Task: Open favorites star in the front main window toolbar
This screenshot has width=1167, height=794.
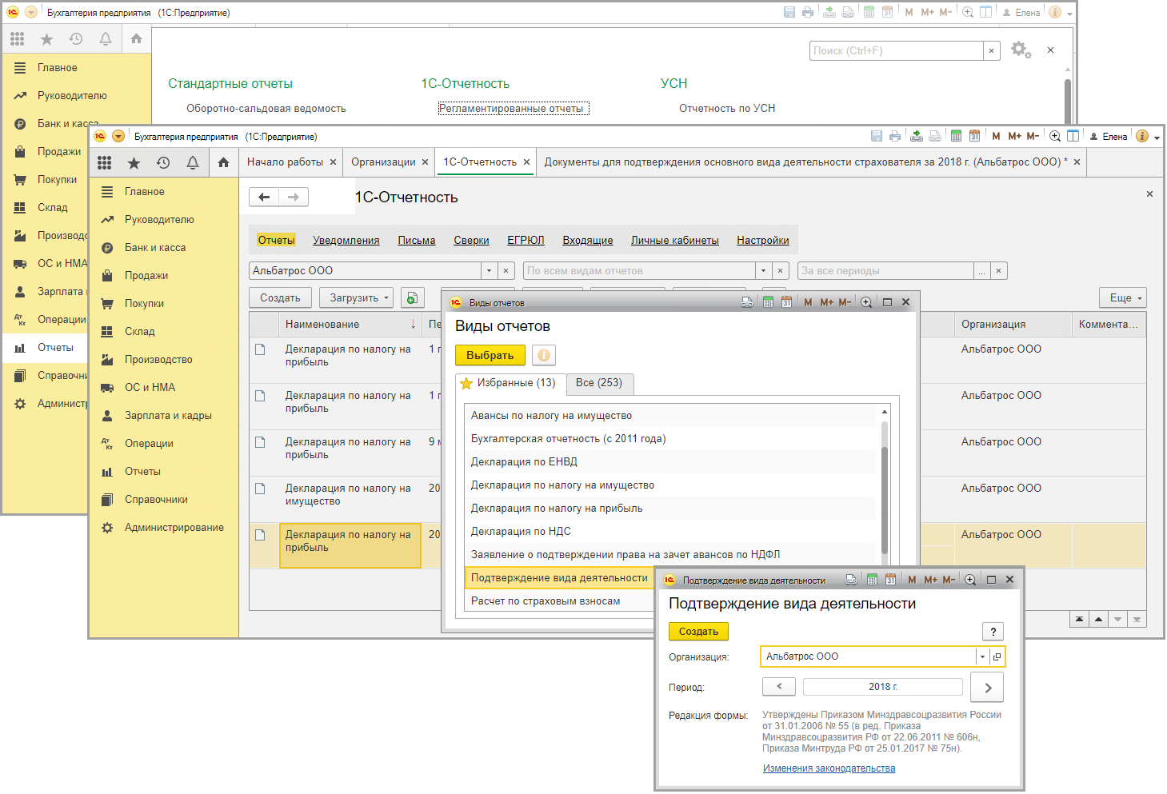Action: point(134,163)
